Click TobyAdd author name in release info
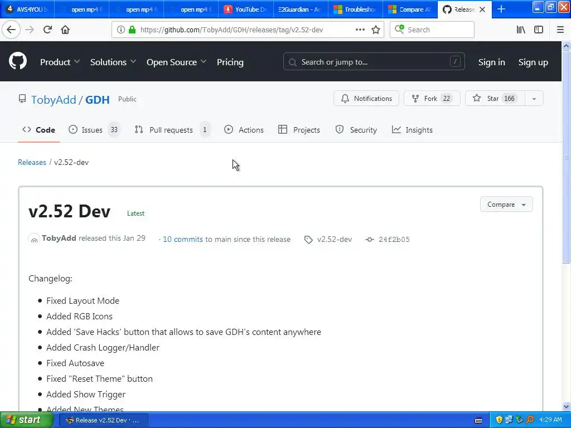Screen dimensions: 571x428 coord(59,238)
